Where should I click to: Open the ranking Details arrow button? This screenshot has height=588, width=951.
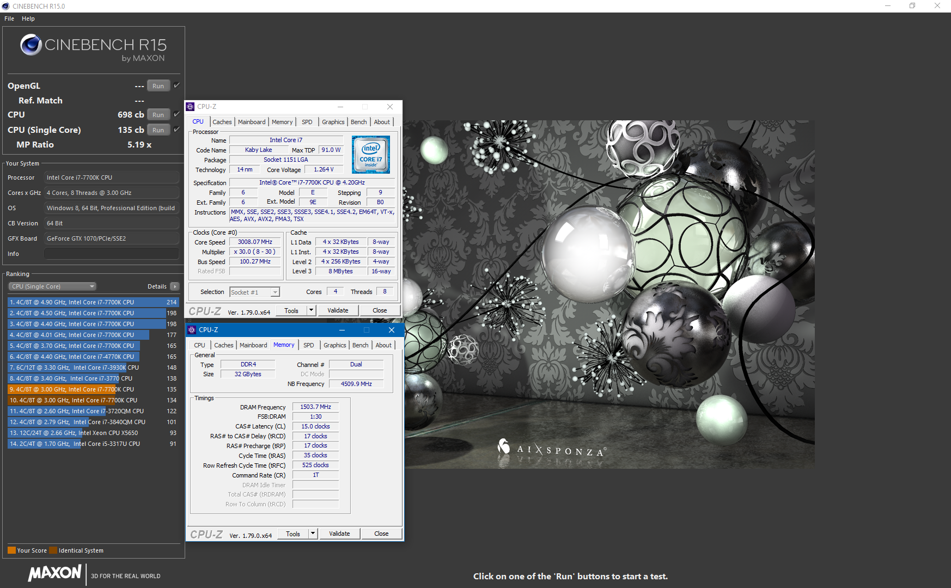tap(175, 286)
